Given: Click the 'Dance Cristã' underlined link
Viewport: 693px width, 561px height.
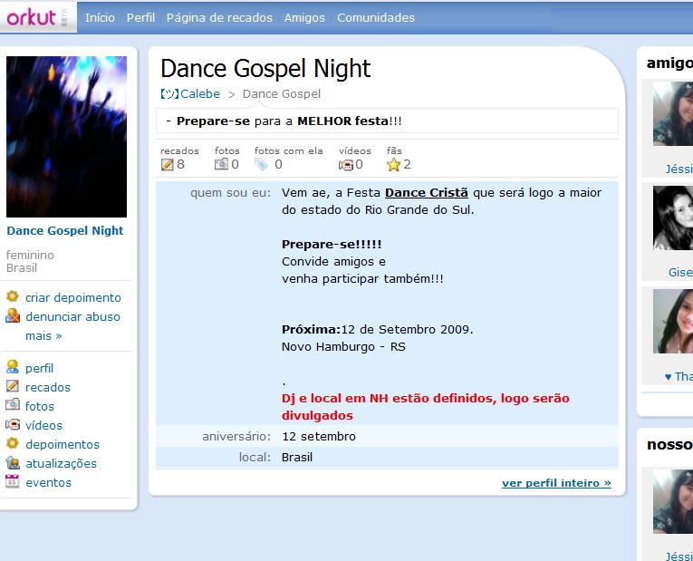Looking at the screenshot, I should click(427, 192).
